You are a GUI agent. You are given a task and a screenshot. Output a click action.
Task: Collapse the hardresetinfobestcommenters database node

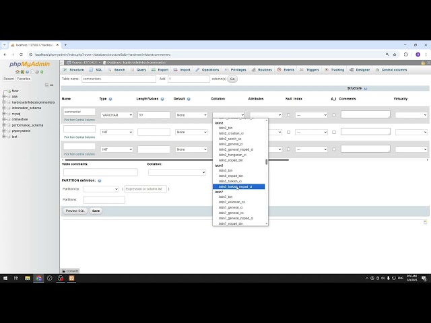pyautogui.click(x=5, y=102)
